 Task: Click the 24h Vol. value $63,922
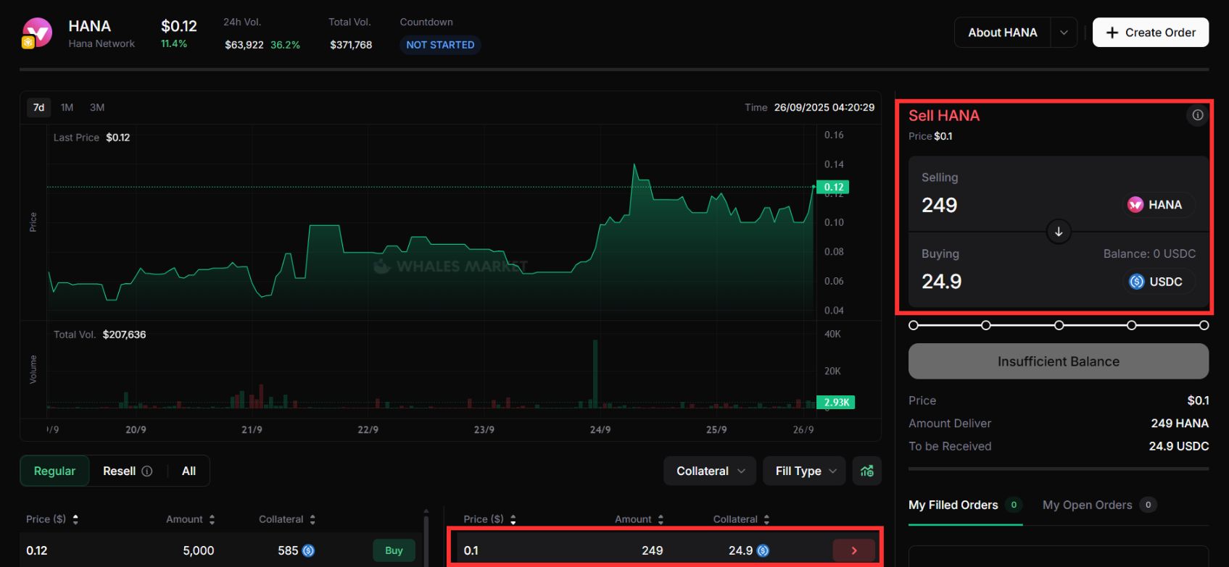point(244,45)
